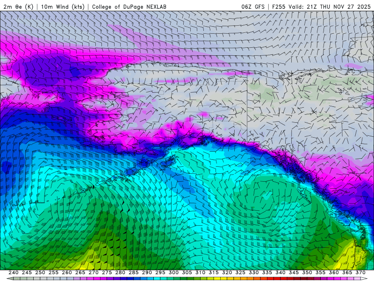Click the 265 value on the color scale

(80, 273)
